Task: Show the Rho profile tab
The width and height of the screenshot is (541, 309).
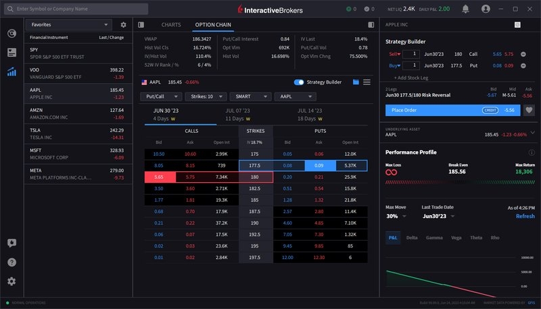Action: [495, 237]
